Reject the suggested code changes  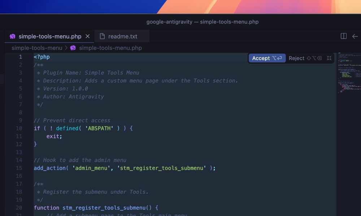pos(296,58)
